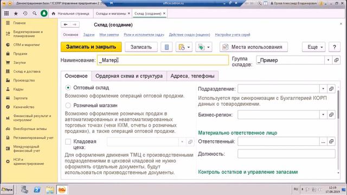
Task: Open file explorer from taskbar
Action: (x=50, y=190)
